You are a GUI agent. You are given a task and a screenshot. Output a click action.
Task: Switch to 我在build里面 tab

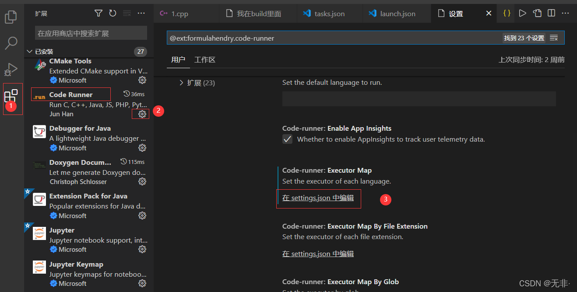tap(259, 14)
